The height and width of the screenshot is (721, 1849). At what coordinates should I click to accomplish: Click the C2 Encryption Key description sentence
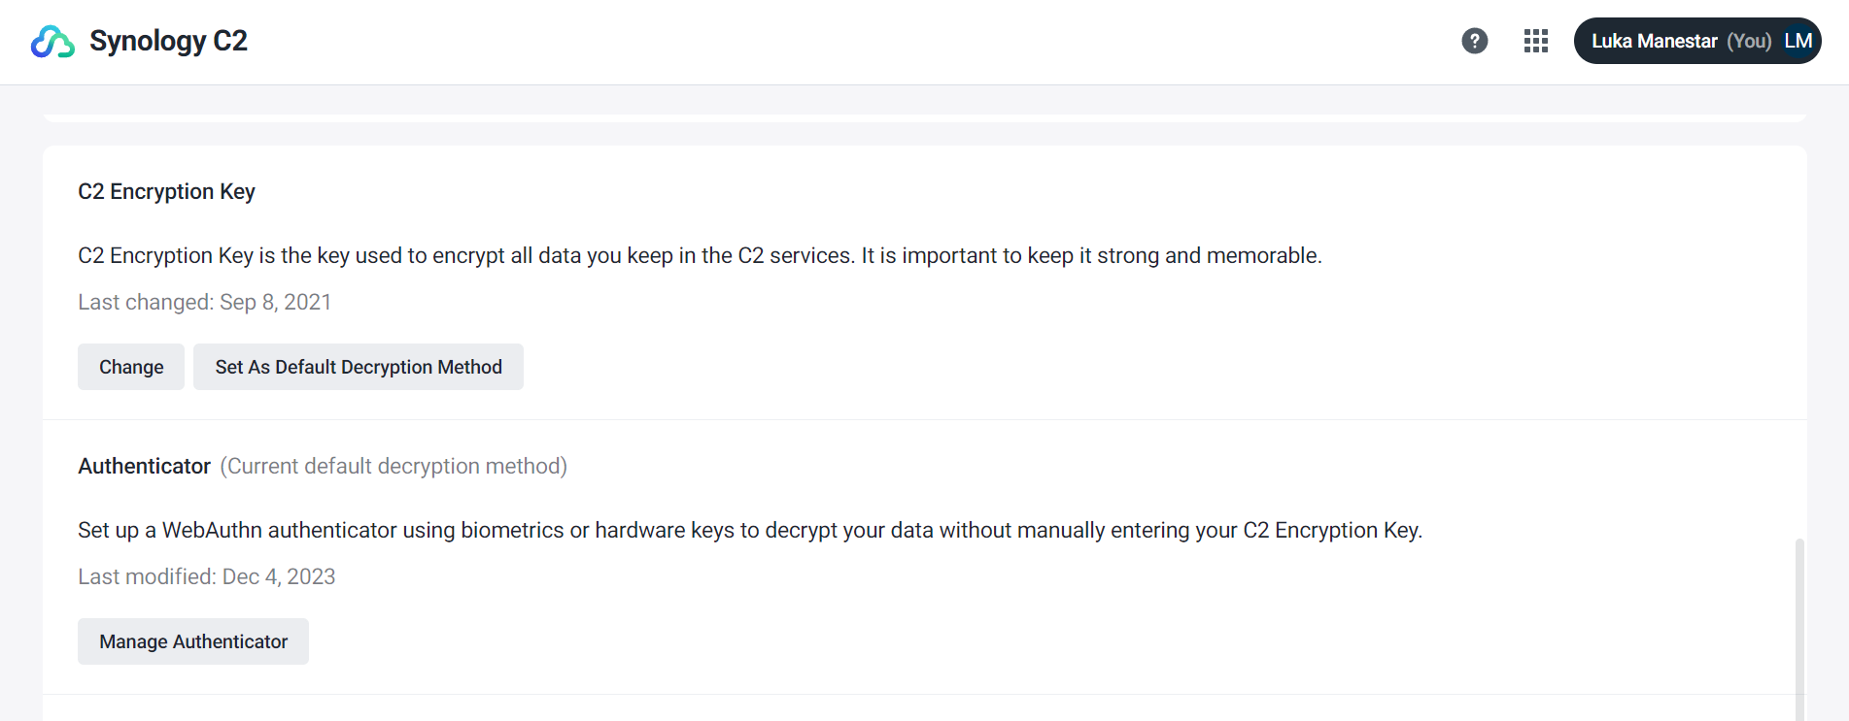point(700,255)
